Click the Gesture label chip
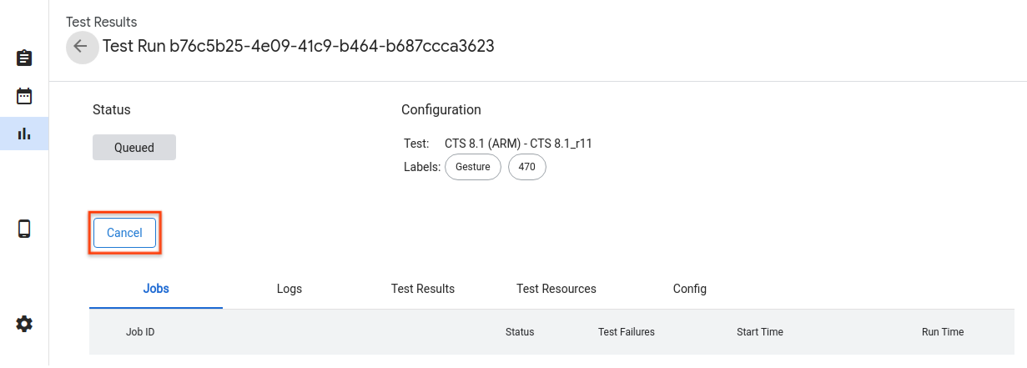The width and height of the screenshot is (1027, 368). (x=473, y=167)
